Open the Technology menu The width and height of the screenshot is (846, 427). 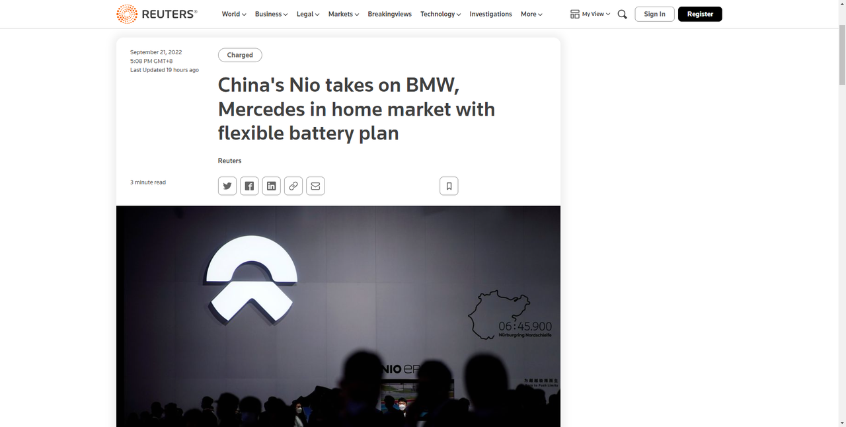[441, 14]
